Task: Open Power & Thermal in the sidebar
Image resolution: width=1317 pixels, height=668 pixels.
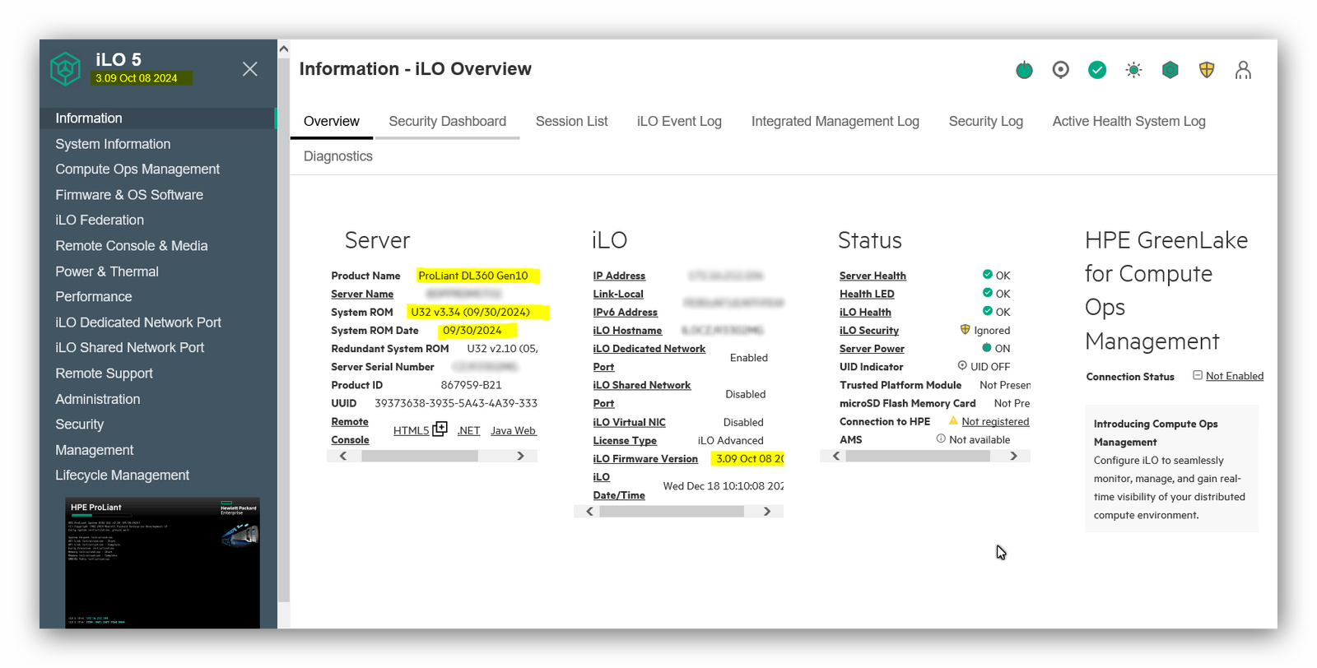Action: click(107, 271)
